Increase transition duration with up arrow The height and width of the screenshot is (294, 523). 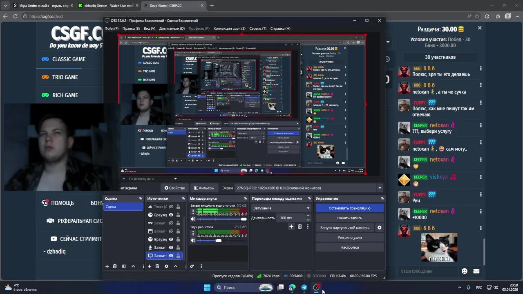[x=308, y=216]
